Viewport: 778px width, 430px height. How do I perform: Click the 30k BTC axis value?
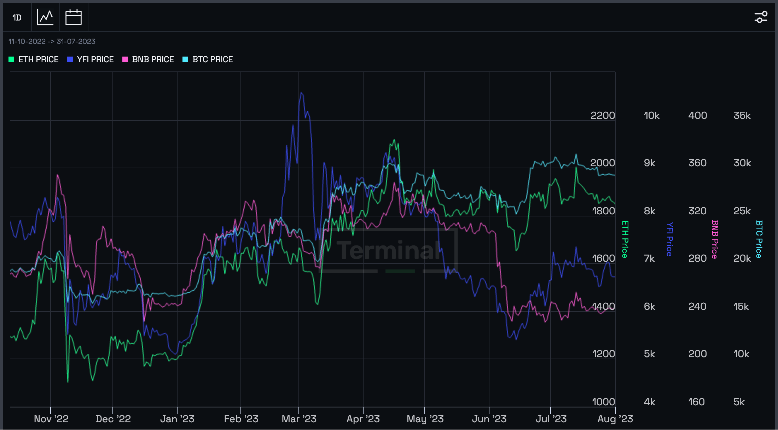pyautogui.click(x=742, y=163)
